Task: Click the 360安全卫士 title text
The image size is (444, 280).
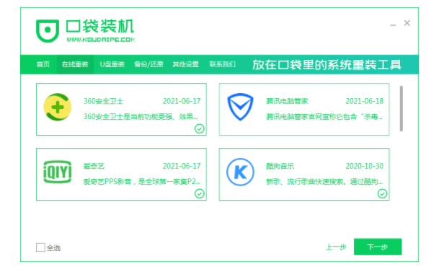Action: point(103,101)
